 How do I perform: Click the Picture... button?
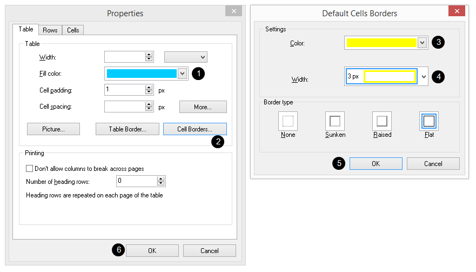(53, 129)
